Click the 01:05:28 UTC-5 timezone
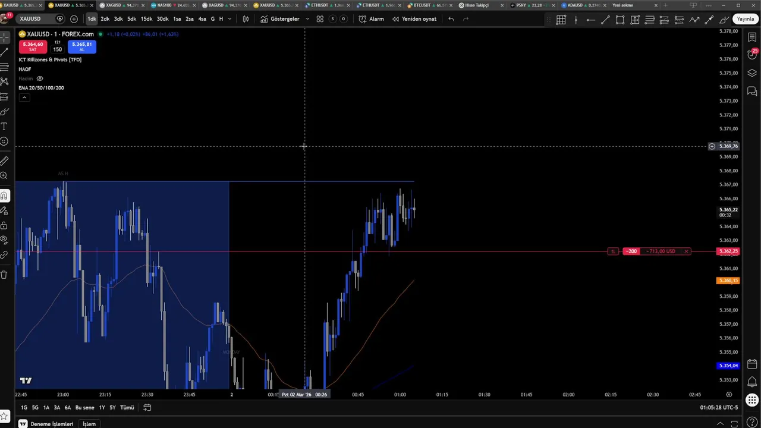This screenshot has width=761, height=428. click(x=719, y=408)
